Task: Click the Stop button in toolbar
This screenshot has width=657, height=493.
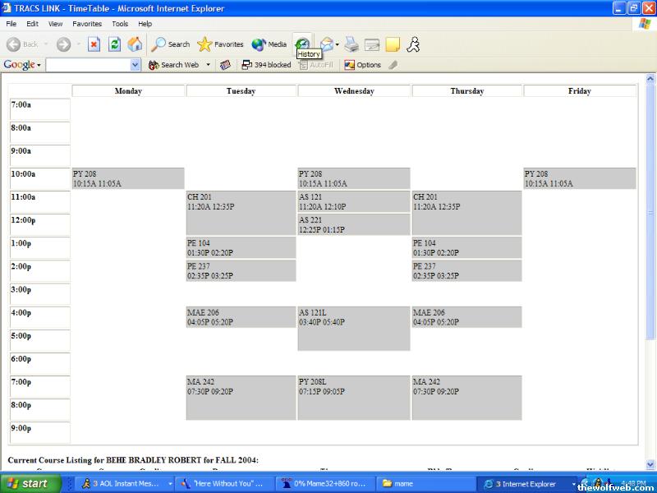Action: tap(94, 44)
